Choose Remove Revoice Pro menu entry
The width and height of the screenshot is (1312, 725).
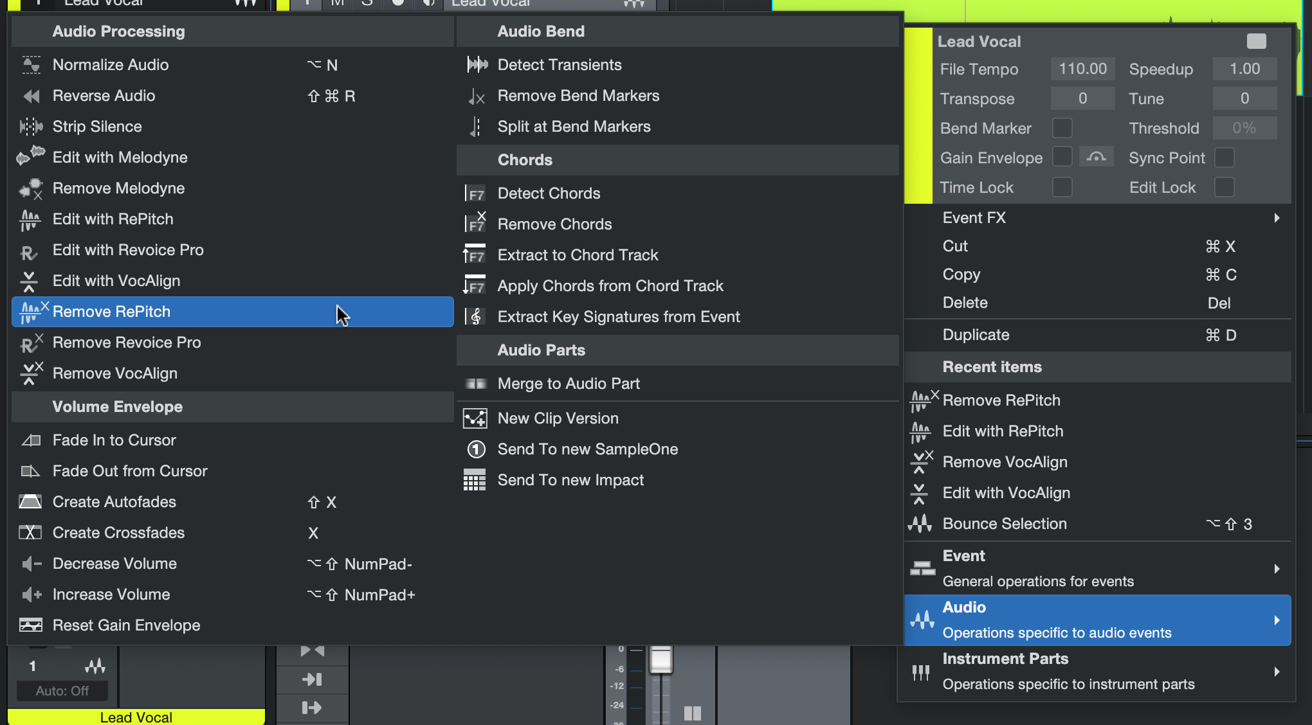point(127,343)
